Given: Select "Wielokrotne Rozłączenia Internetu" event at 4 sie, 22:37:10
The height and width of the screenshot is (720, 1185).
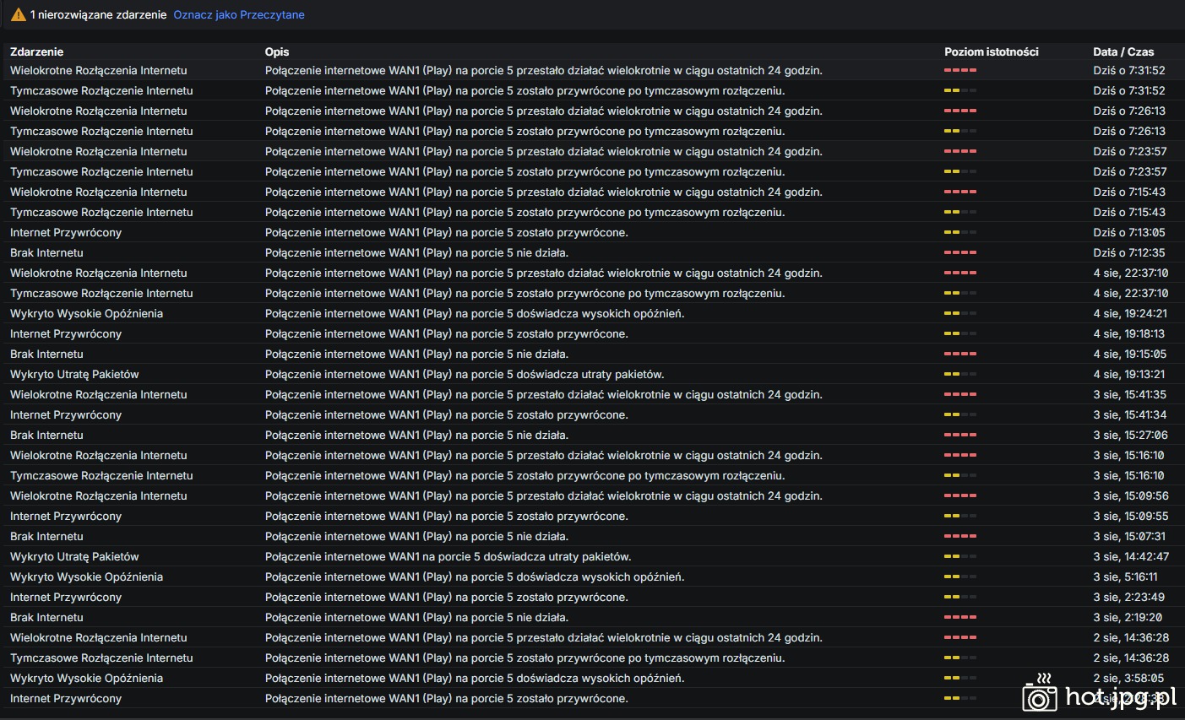Looking at the screenshot, I should tap(99, 273).
